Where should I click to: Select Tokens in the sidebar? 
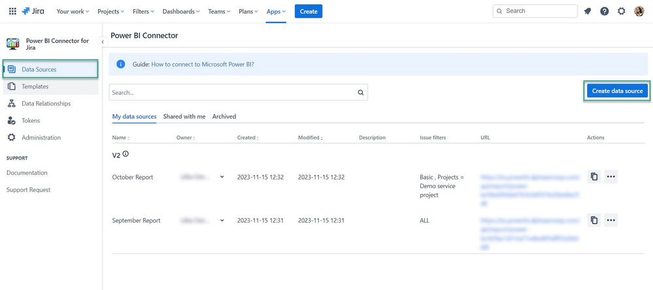point(51,121)
